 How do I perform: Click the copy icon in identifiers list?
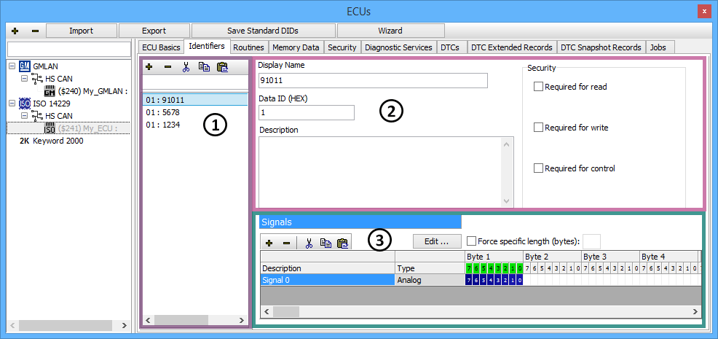click(x=205, y=66)
